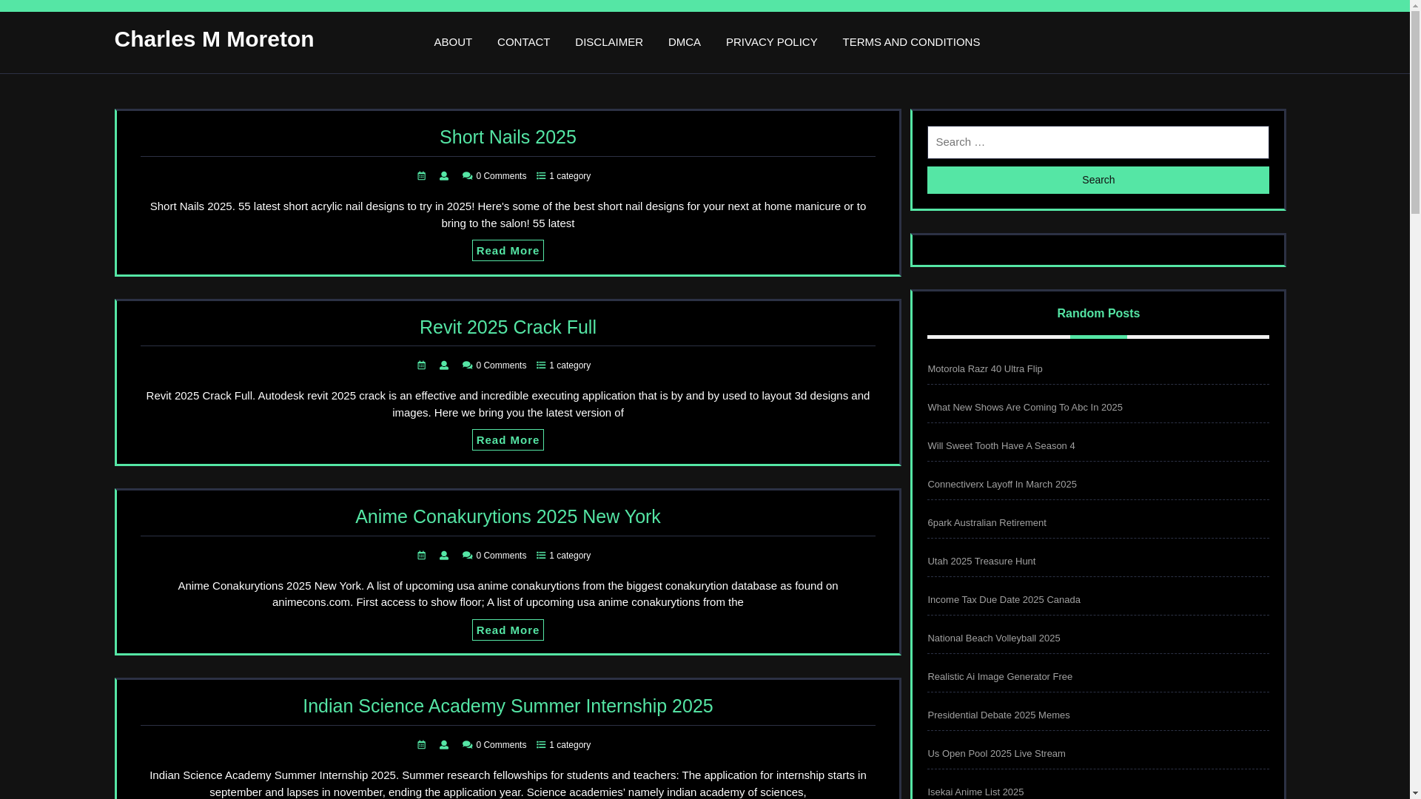Click the comments icon under Revit 2025 Crack Full
The width and height of the screenshot is (1421, 799).
[467, 365]
